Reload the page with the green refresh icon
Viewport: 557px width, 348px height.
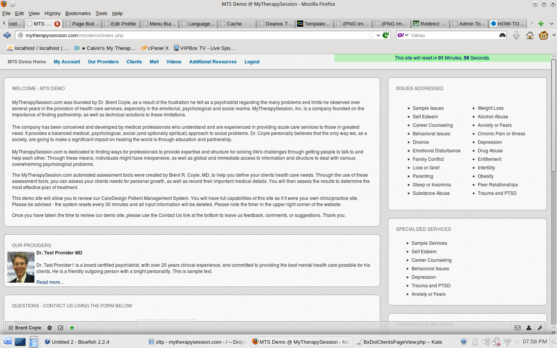386,35
